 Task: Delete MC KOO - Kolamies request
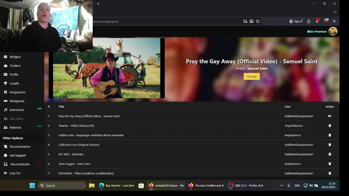pos(330,154)
